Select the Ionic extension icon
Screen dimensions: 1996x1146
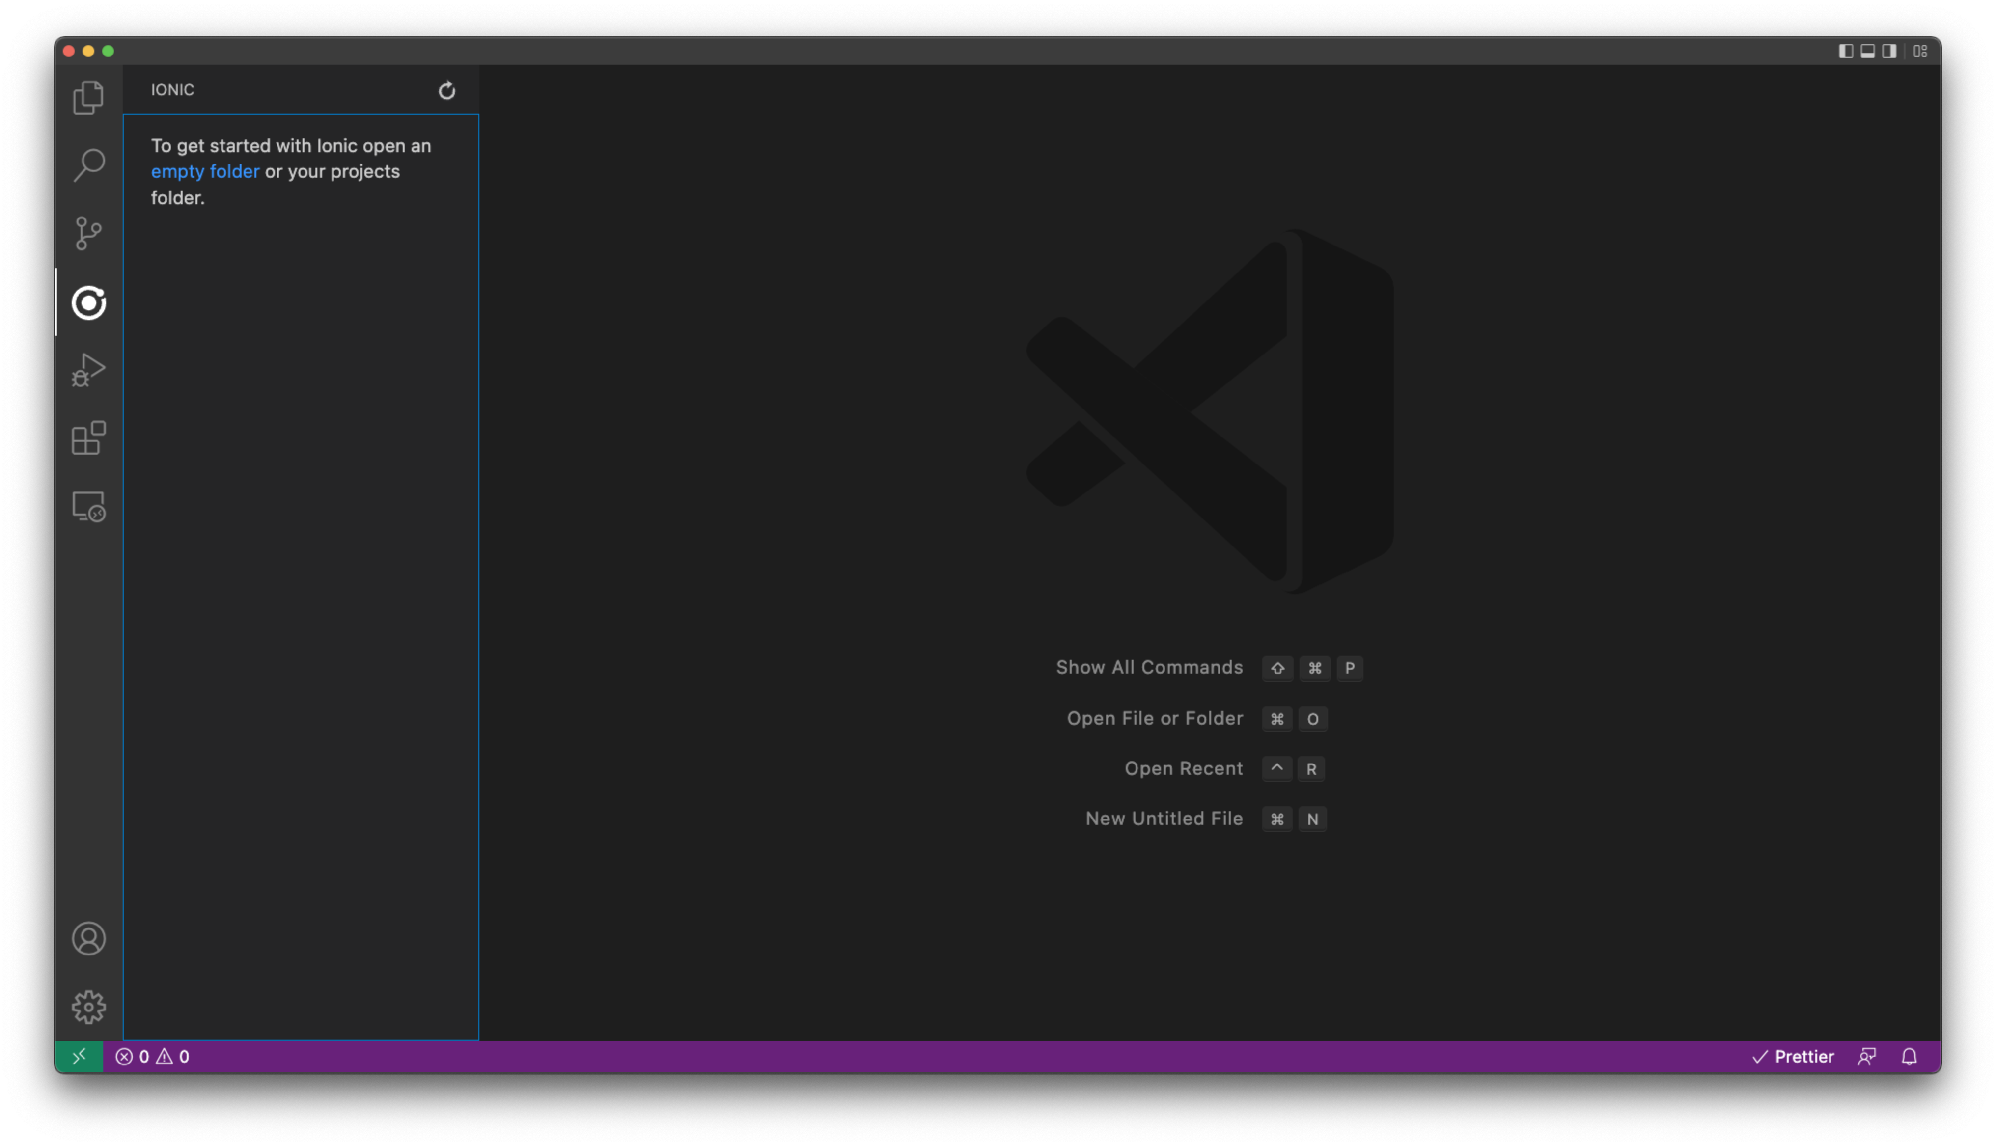88,302
